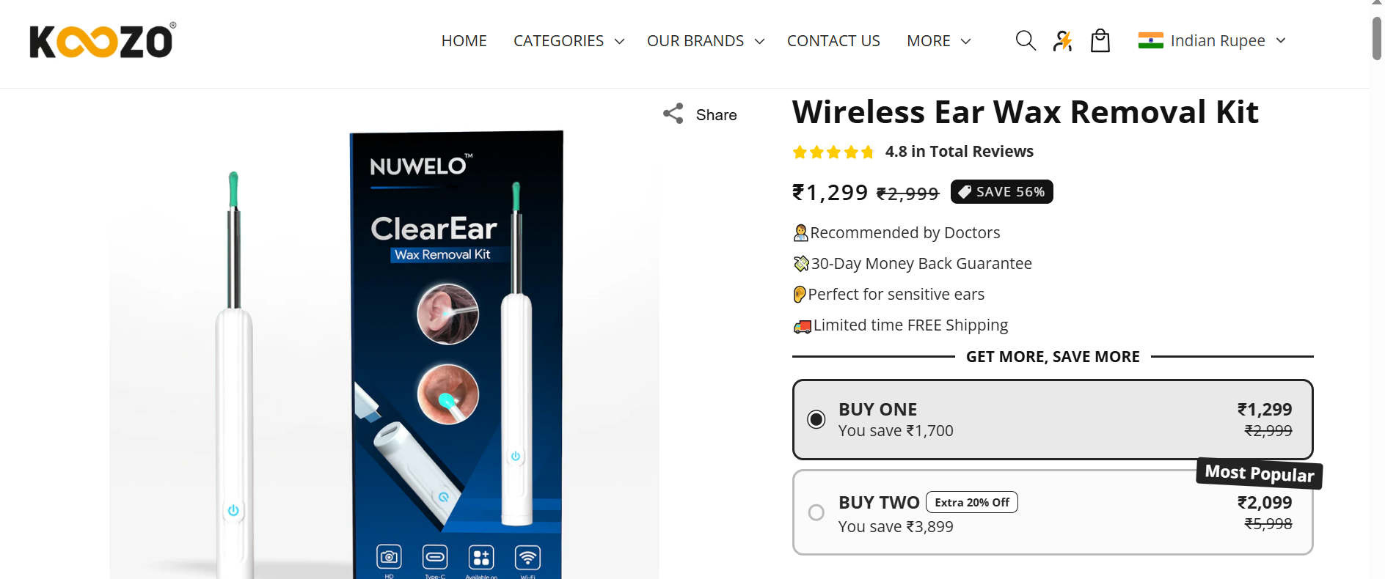Open the search icon
Image resolution: width=1385 pixels, height=579 pixels.
[x=1025, y=40]
